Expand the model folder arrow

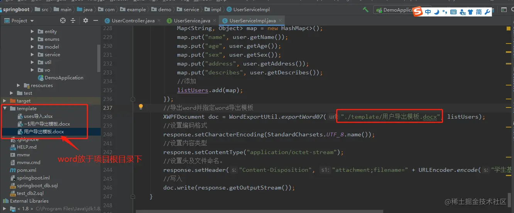coord(32,47)
